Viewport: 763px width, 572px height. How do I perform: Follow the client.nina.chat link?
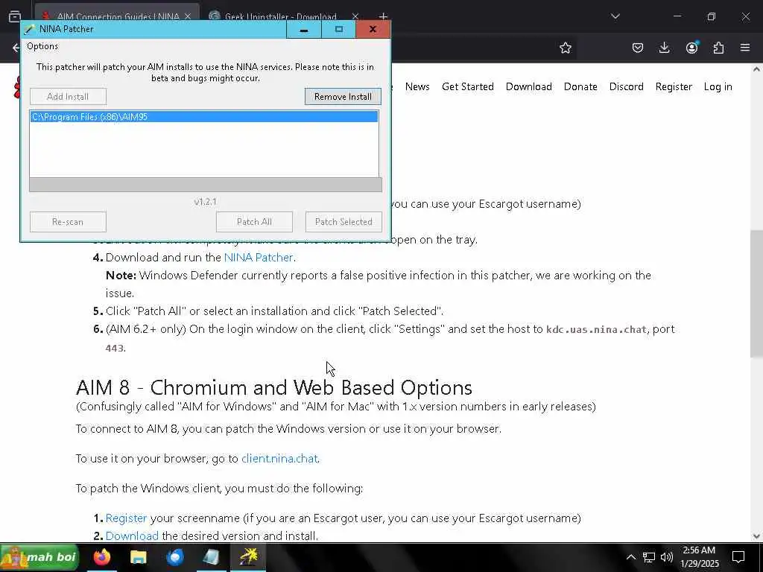pos(279,459)
